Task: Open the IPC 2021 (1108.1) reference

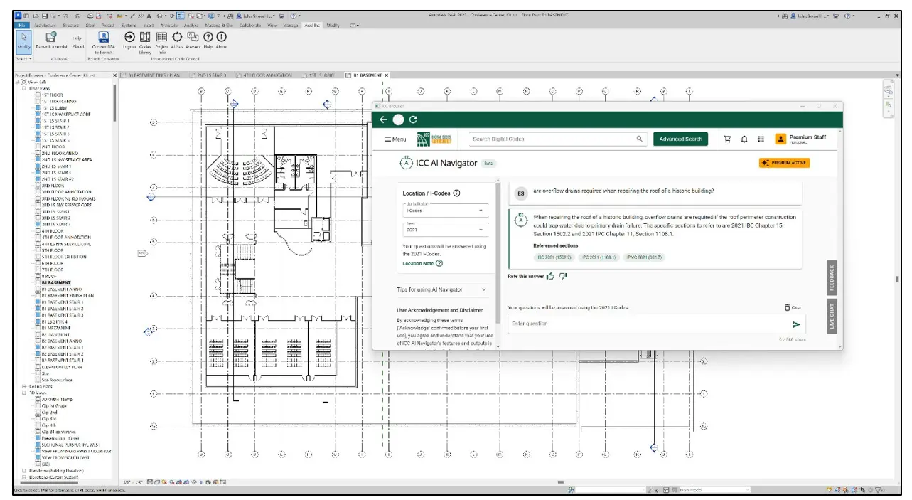Action: pyautogui.click(x=598, y=257)
